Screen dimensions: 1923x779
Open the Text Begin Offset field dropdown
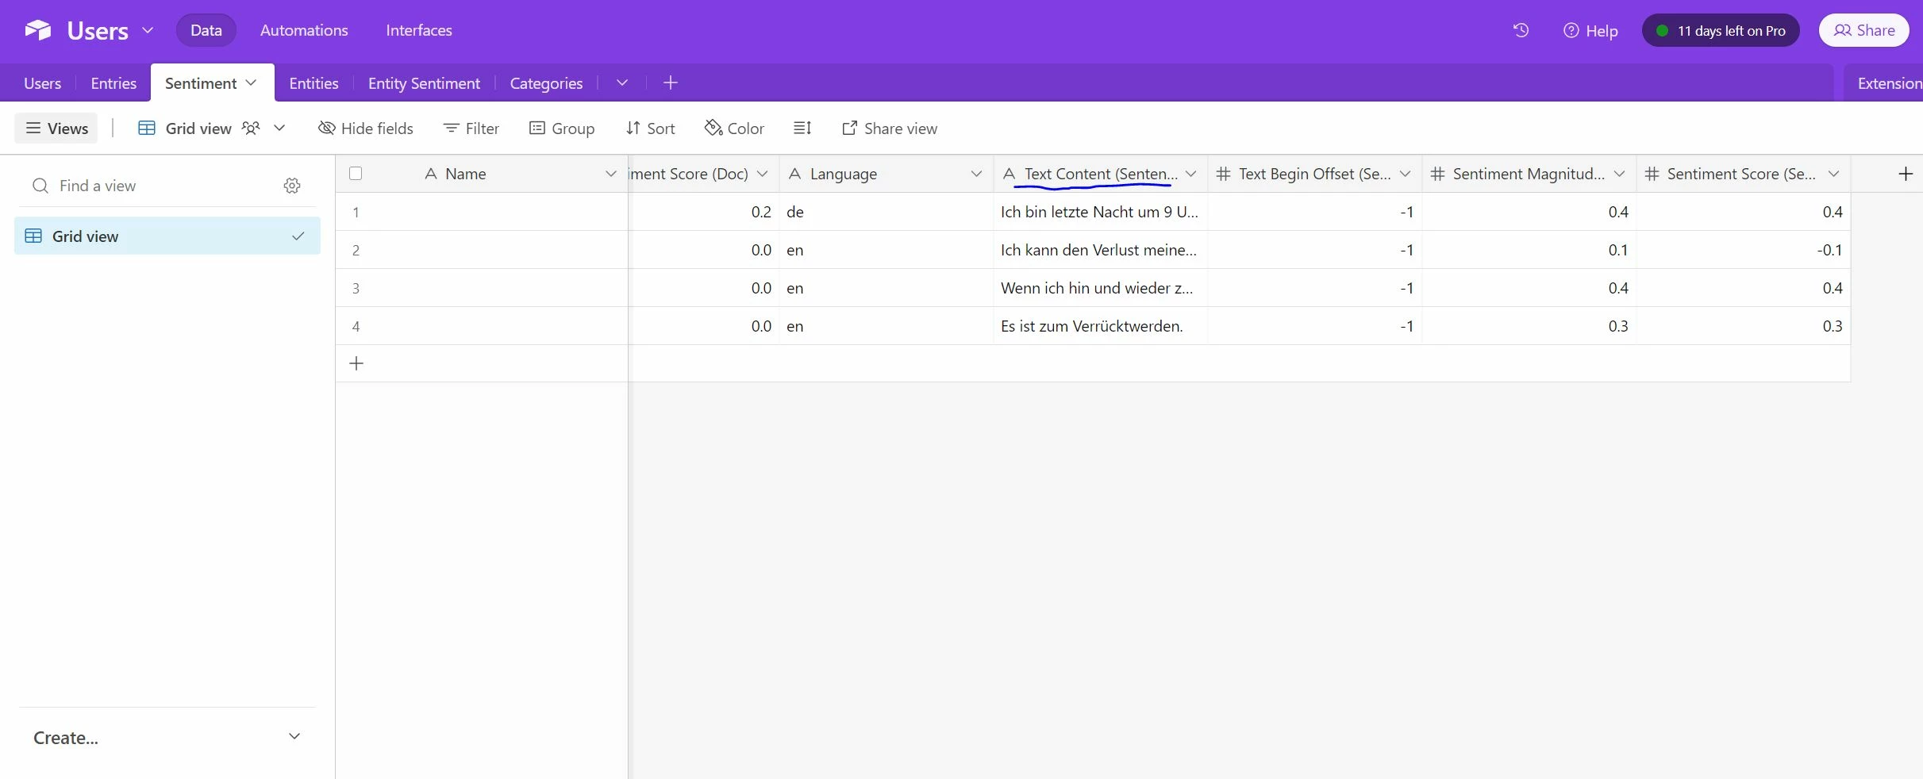point(1405,174)
